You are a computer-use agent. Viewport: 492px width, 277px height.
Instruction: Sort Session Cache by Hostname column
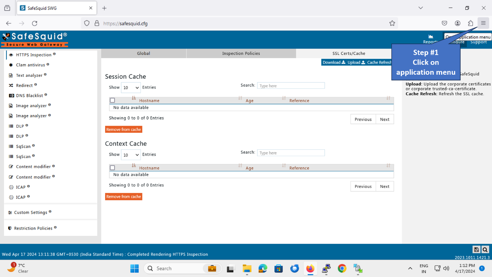point(149,101)
